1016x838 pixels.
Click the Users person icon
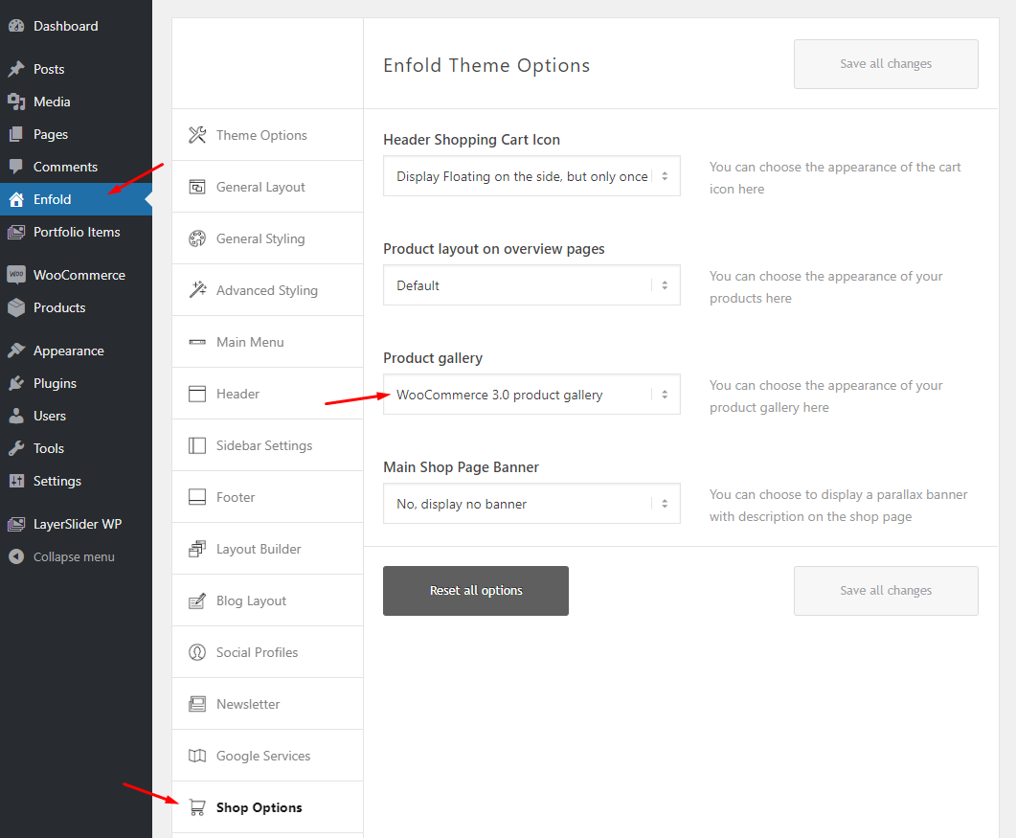click(x=16, y=416)
